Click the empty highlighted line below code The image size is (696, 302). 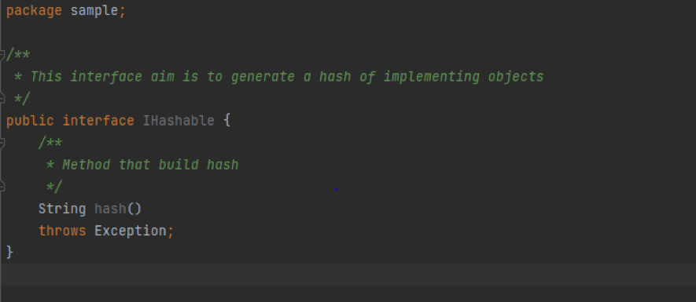348,275
